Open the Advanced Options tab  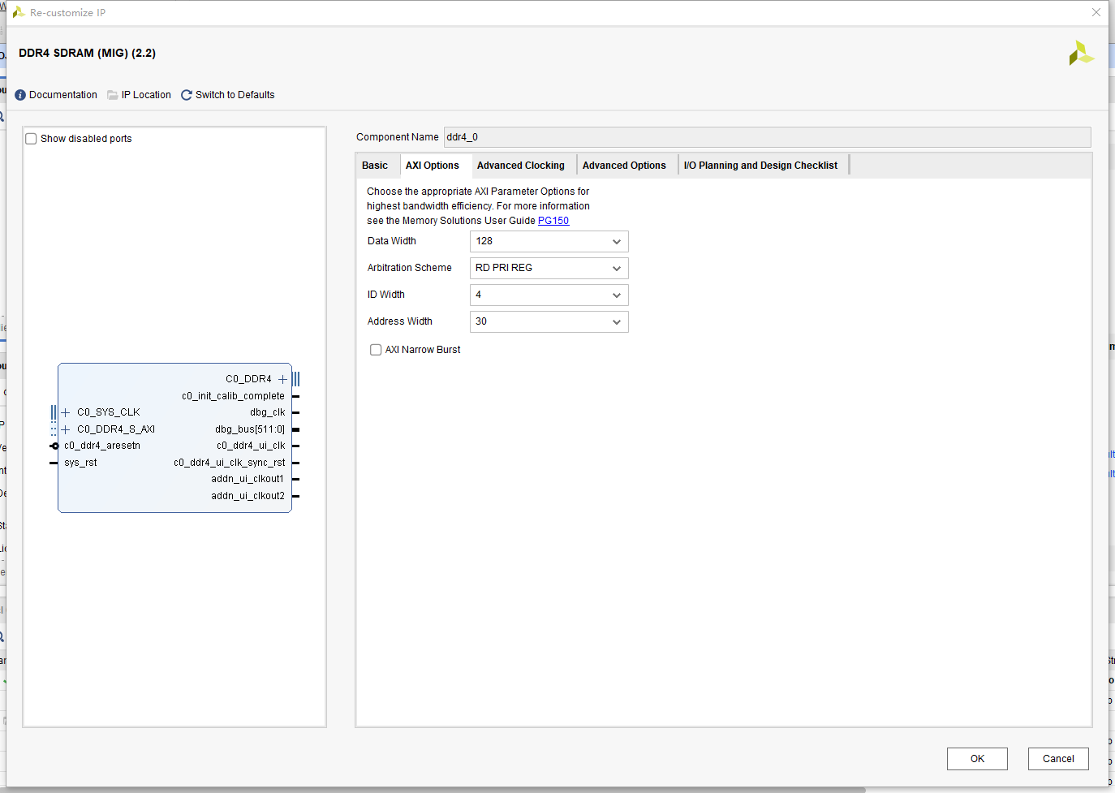coord(624,166)
